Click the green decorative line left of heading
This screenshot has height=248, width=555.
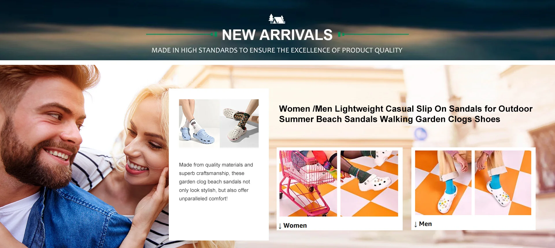pyautogui.click(x=182, y=34)
